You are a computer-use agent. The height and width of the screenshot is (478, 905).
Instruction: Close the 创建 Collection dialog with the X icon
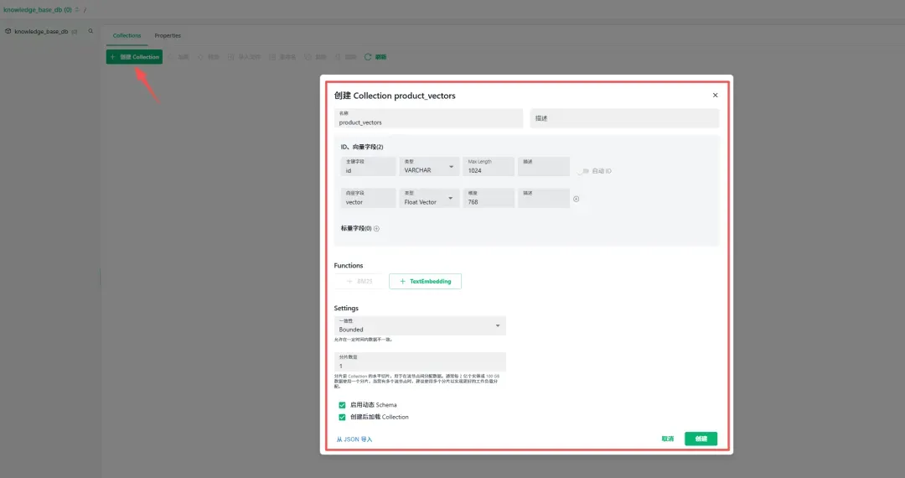(715, 96)
